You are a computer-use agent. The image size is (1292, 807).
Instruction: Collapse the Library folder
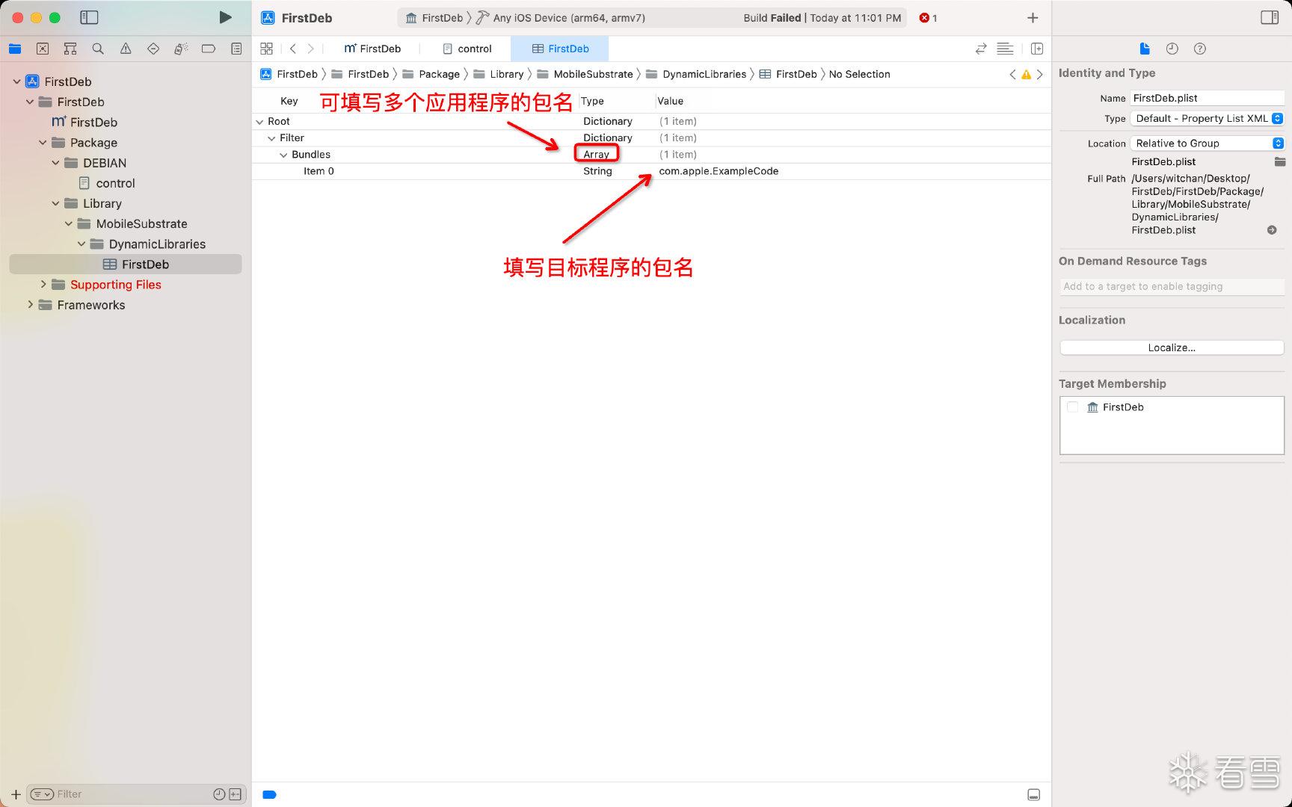coord(55,203)
